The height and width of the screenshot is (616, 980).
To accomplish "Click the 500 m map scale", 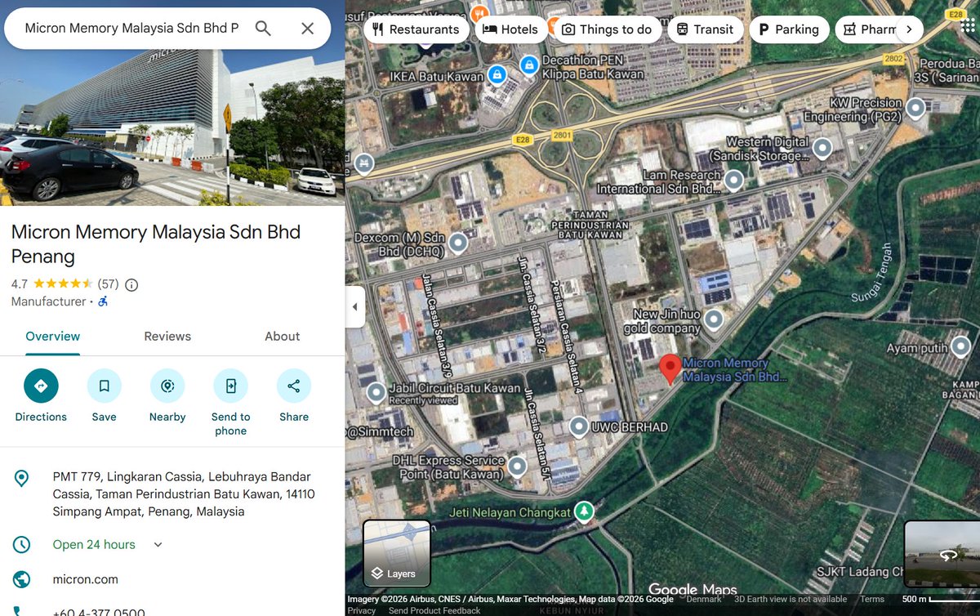I will pyautogui.click(x=940, y=600).
